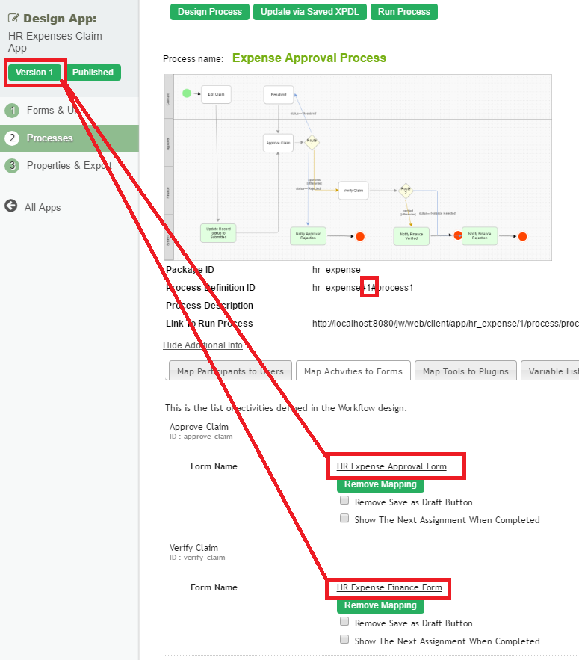Click the Design Process button

[210, 12]
